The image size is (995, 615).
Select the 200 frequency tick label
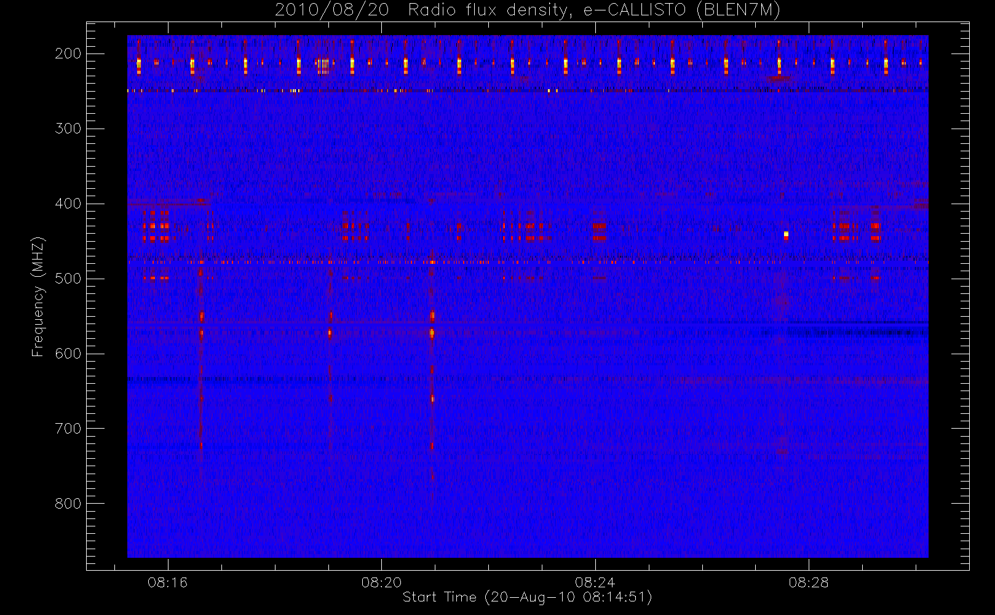pos(68,54)
